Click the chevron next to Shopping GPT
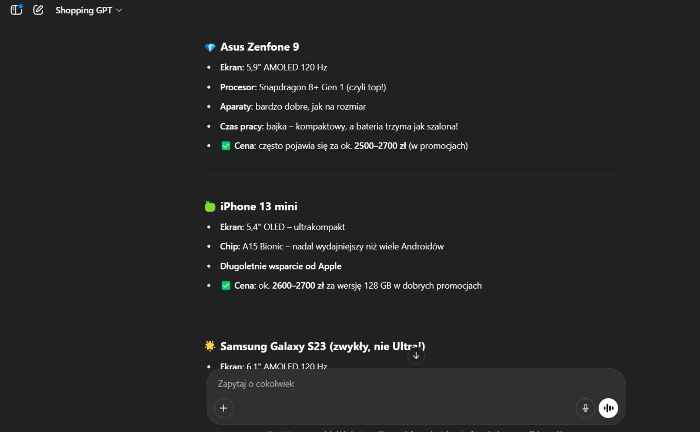The height and width of the screenshot is (432, 700). coord(119,10)
